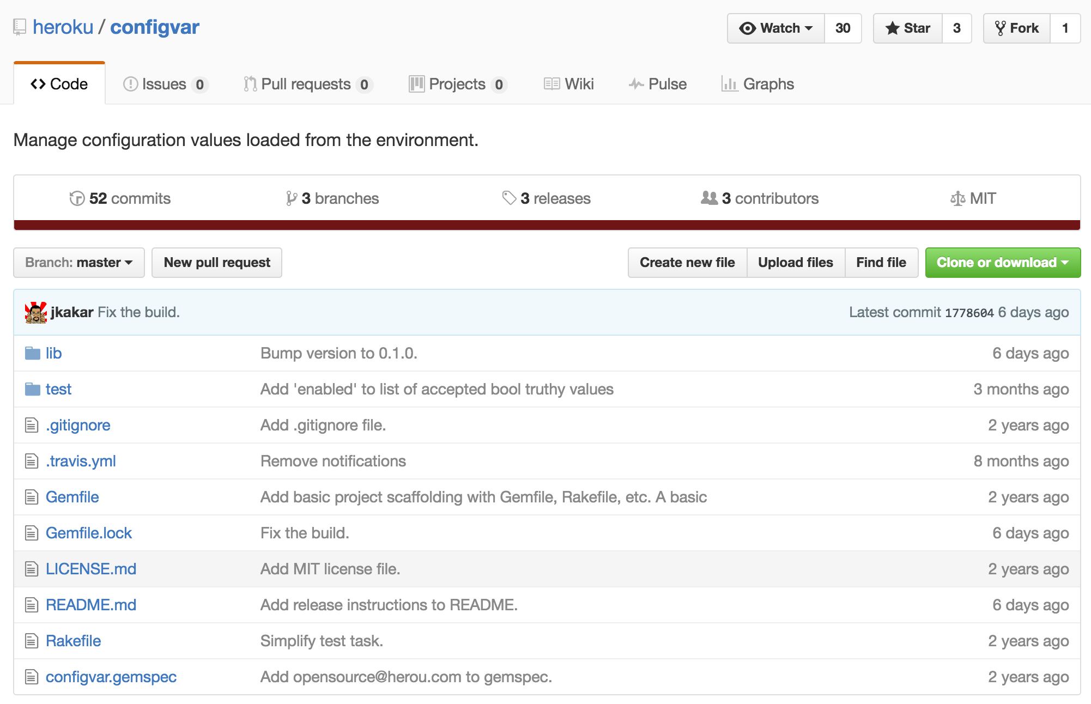Click Create new file button

[687, 263]
